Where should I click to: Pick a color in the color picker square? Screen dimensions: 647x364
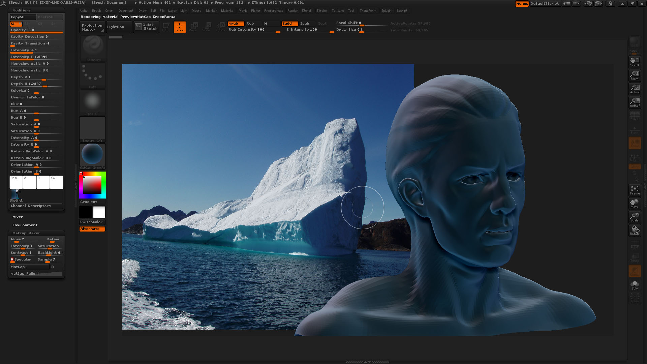point(92,185)
